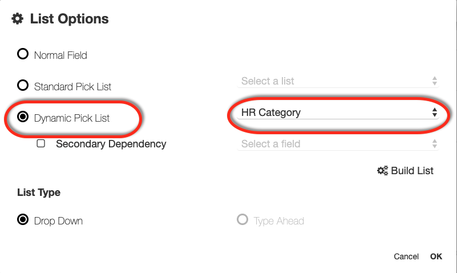Click the Secondary Dependency label text
This screenshot has width=457, height=273.
111,144
